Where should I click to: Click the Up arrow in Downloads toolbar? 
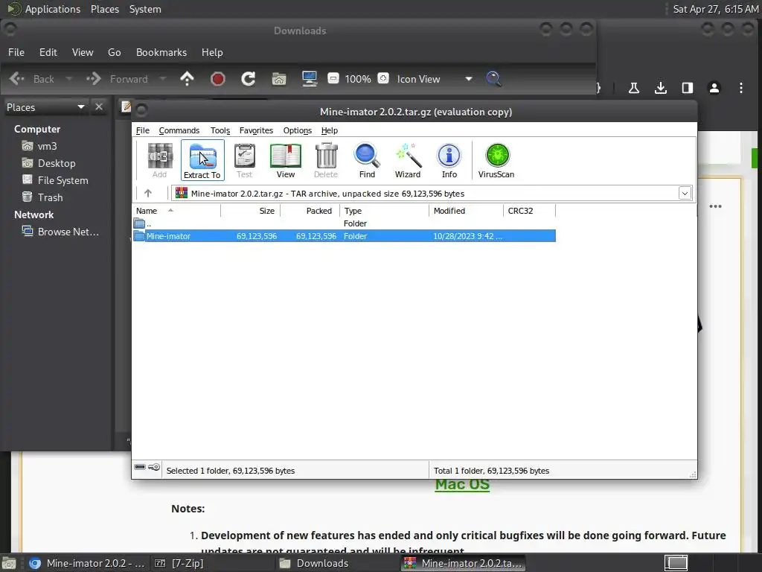(187, 79)
